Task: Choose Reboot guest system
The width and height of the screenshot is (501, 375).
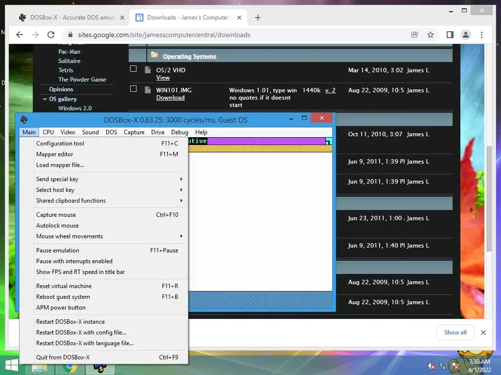Action: 111,297
